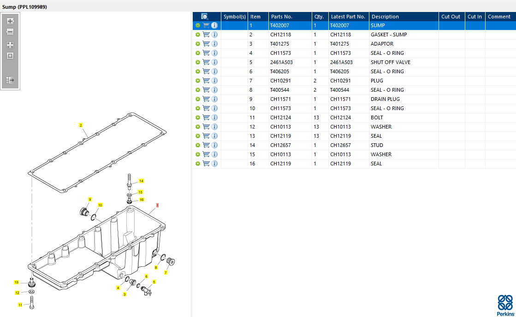This screenshot has height=317, width=516.
Task: Show info for item 12 WASHER
Action: (214, 127)
